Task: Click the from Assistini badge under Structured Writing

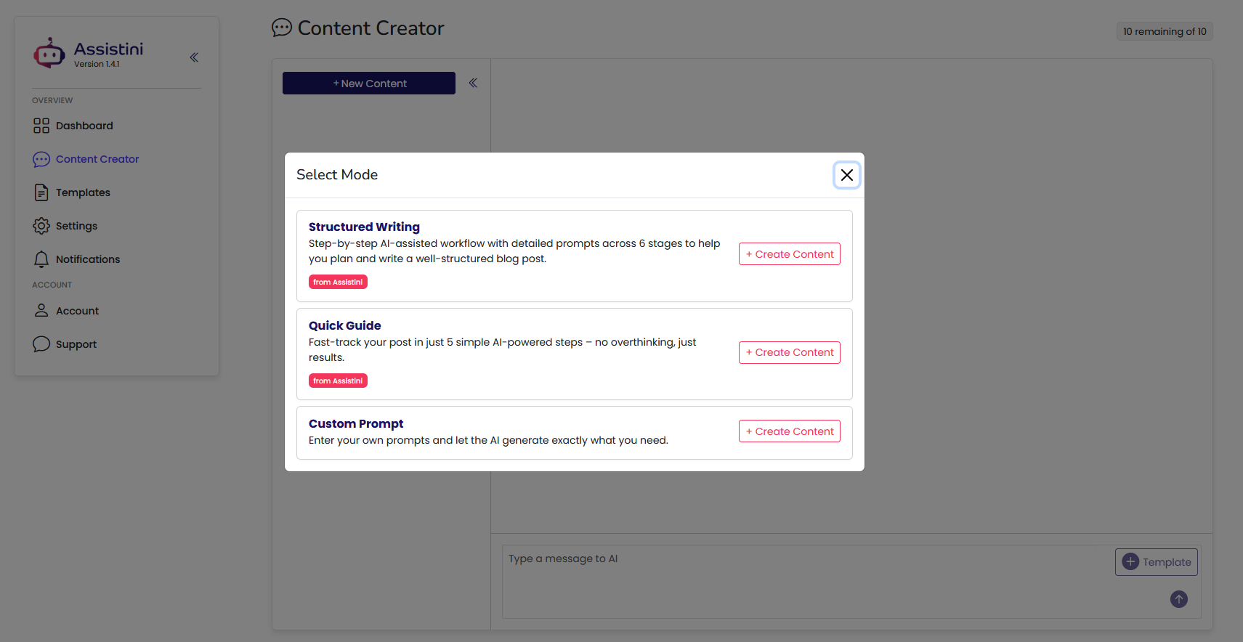Action: [338, 282]
